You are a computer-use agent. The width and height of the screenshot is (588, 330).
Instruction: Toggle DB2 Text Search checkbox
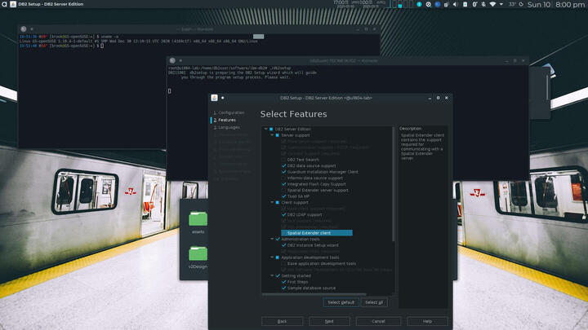[x=284, y=160]
